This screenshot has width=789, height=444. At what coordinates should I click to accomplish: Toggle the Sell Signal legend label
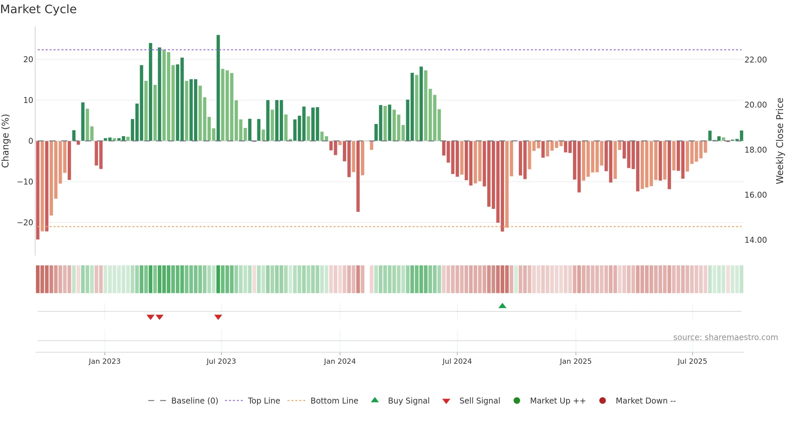click(480, 401)
